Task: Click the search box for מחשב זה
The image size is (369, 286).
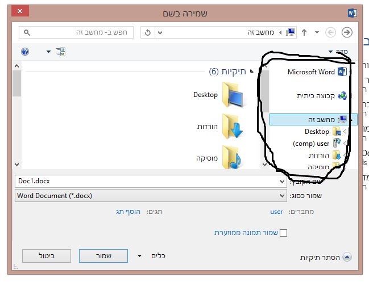Action: [x=76, y=32]
